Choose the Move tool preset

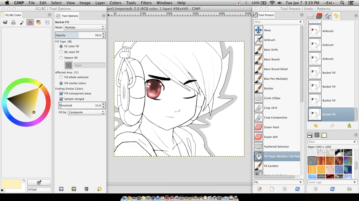(277, 30)
